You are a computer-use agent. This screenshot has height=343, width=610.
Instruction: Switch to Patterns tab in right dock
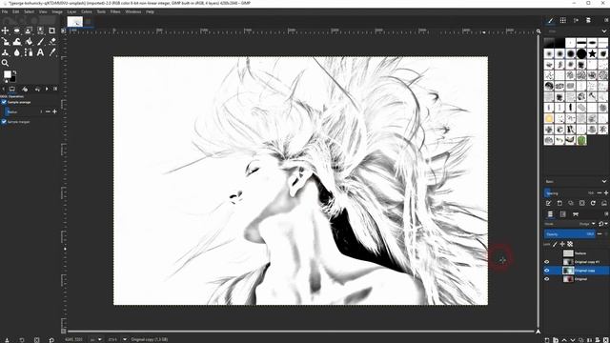pos(563,20)
